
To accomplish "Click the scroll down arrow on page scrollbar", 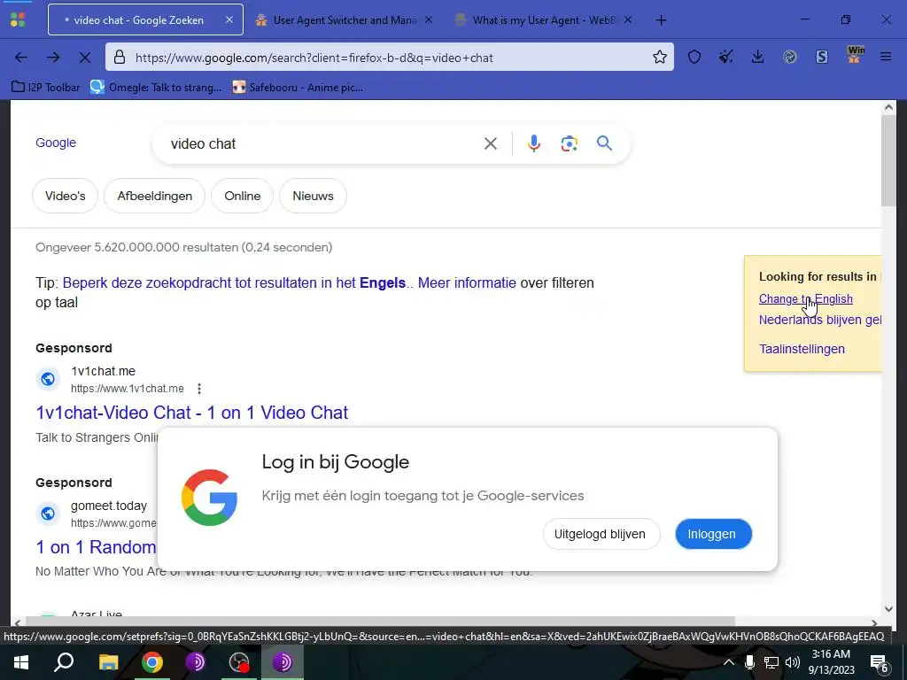I will pos(888,608).
